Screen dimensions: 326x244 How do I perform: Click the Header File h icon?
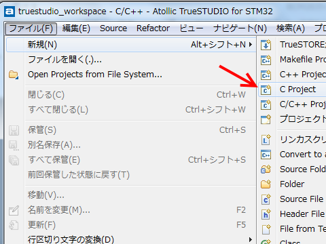pyautogui.click(x=266, y=214)
